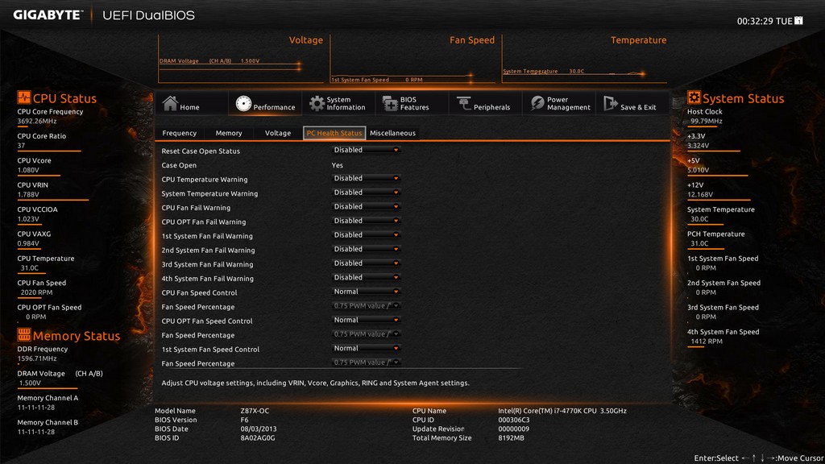Click the CPU Status waveform icon
825x464 pixels.
point(23,97)
